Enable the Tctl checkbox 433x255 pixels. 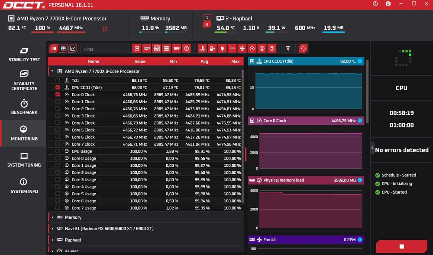pyautogui.click(x=58, y=80)
